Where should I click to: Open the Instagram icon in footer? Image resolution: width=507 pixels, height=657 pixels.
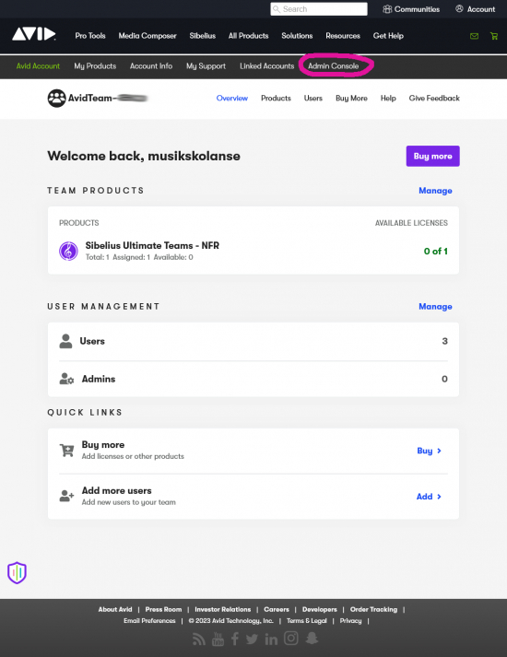point(291,638)
